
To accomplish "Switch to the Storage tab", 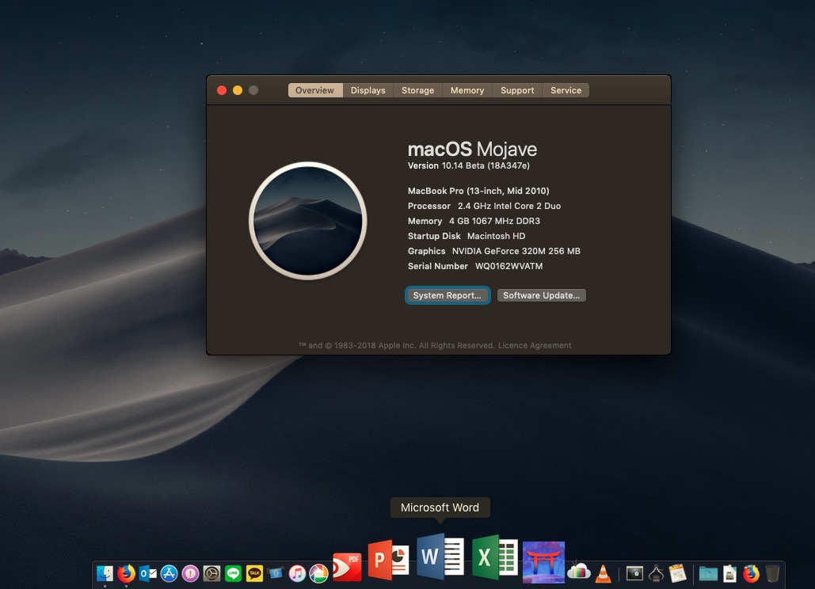I will (418, 90).
